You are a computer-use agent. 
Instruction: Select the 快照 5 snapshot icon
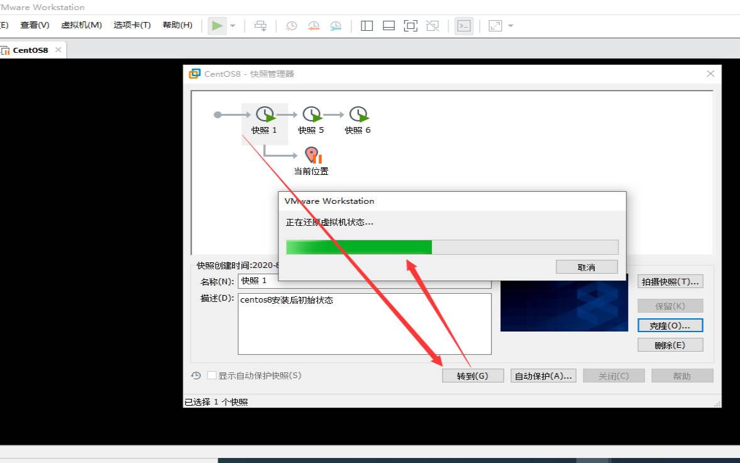point(311,114)
